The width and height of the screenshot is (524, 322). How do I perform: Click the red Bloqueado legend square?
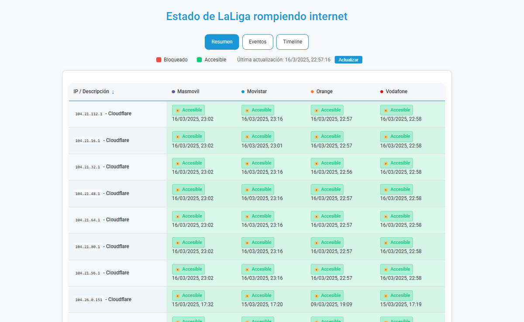pyautogui.click(x=158, y=59)
